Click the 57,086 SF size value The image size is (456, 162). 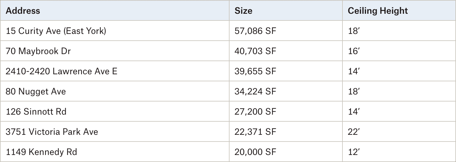[255, 31]
